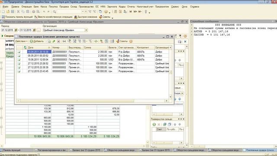Switch to Панель функций window tab
Image resolution: width=277 pixels, height=156 pixels.
(17, 150)
